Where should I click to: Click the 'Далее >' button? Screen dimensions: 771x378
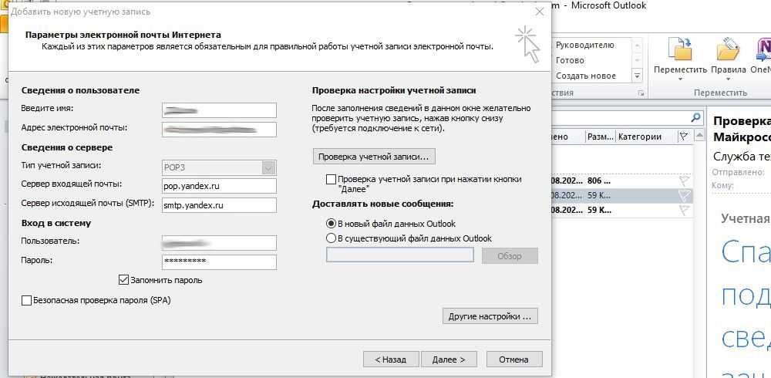449,359
